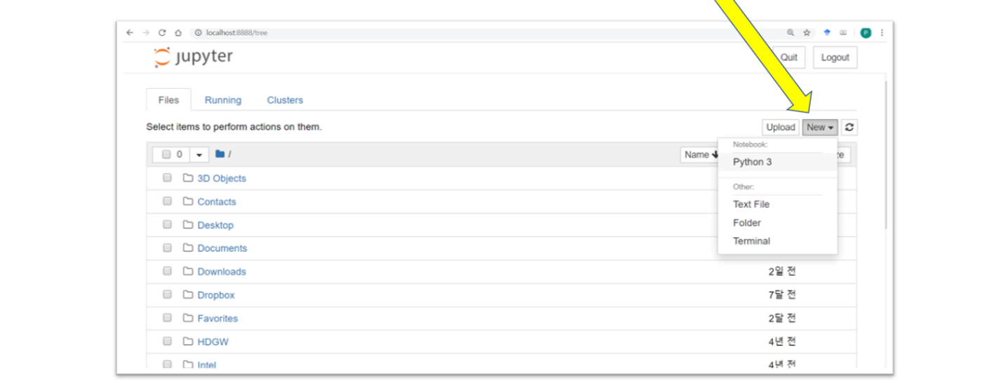Open the Dropbox folder link

tap(216, 295)
